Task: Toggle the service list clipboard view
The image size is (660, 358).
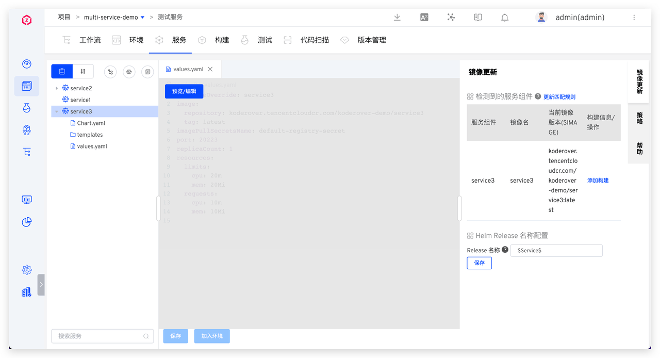Action: [x=62, y=71]
